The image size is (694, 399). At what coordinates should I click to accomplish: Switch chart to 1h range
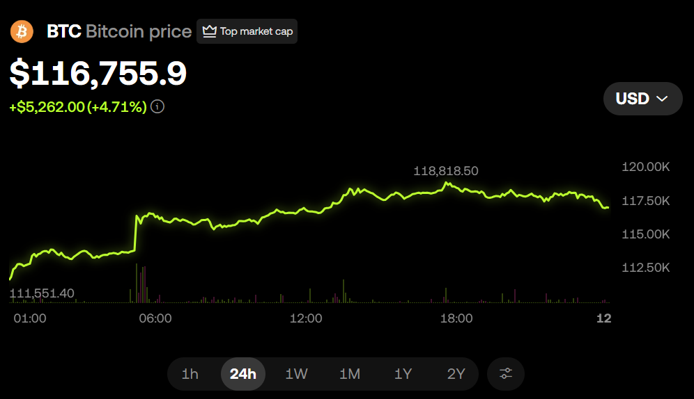(190, 374)
